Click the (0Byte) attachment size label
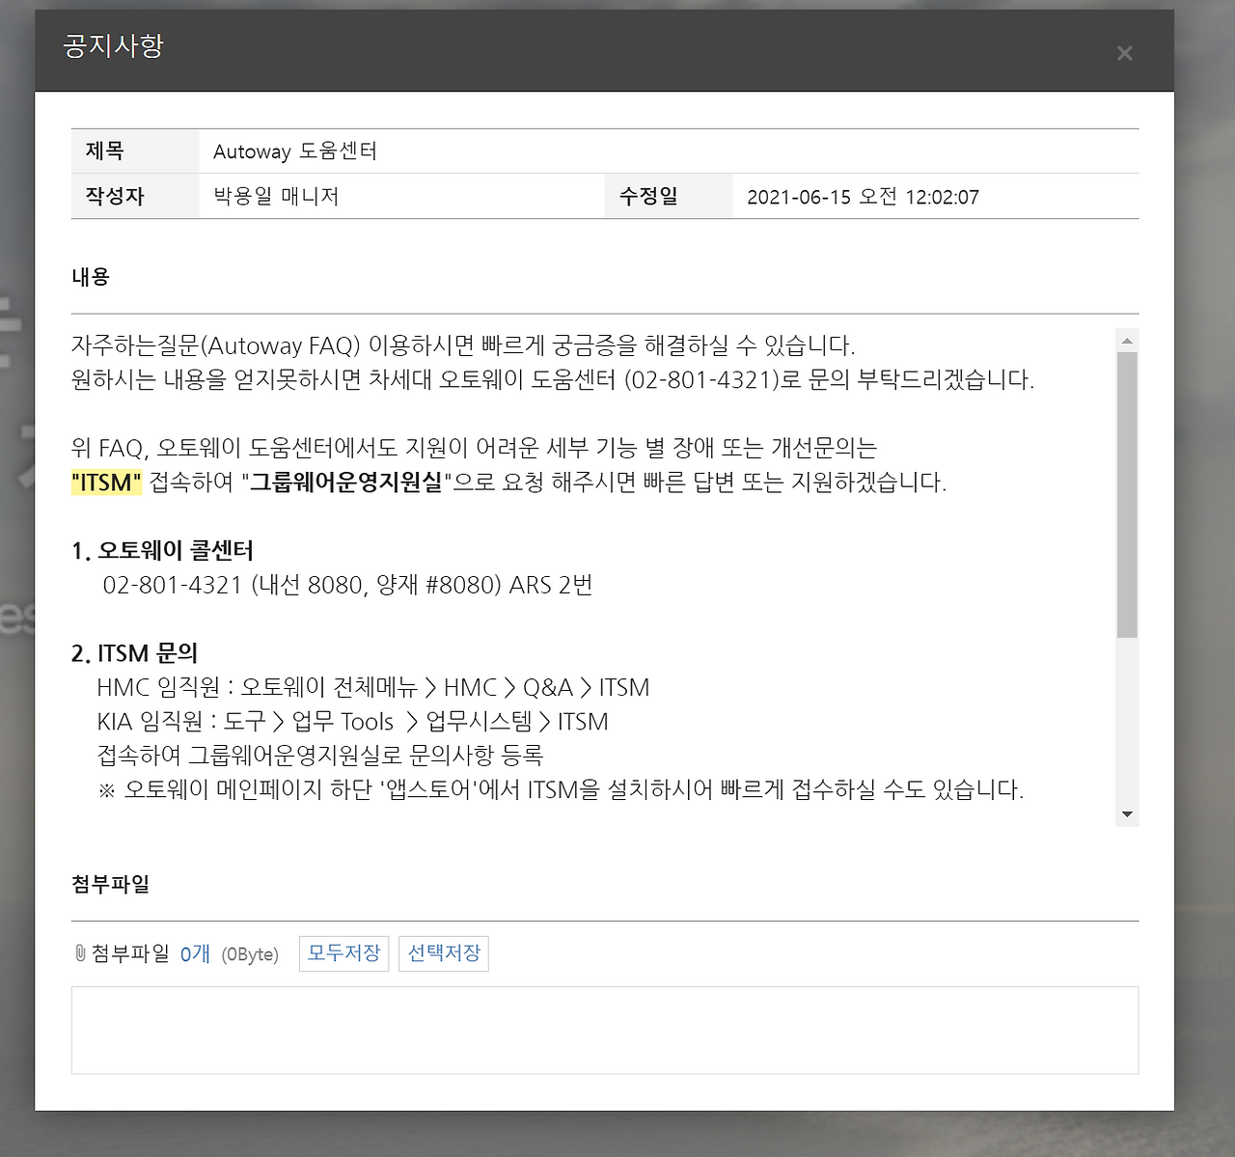The width and height of the screenshot is (1235, 1157). 249,953
